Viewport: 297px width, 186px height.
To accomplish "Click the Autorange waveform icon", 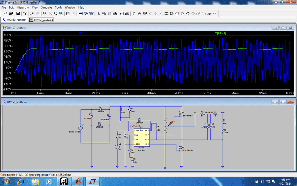I will (x=68, y=13).
